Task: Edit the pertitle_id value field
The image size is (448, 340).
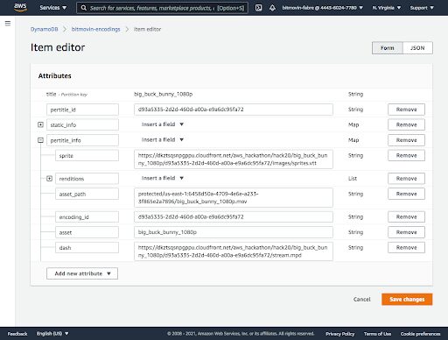Action: [234, 110]
